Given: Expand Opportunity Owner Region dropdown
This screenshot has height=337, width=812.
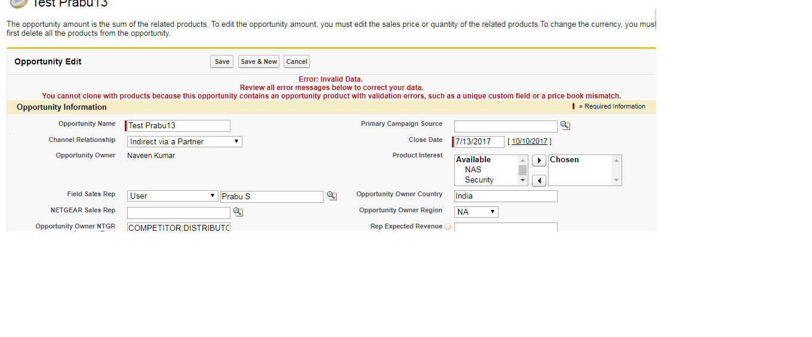Looking at the screenshot, I should point(476,212).
